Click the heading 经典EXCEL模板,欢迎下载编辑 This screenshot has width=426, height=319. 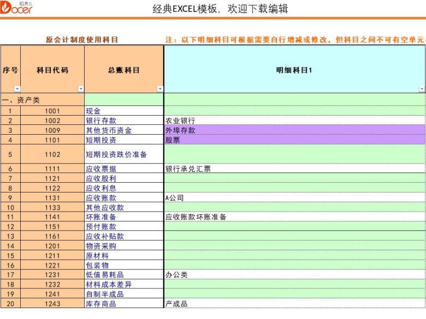tap(220, 9)
